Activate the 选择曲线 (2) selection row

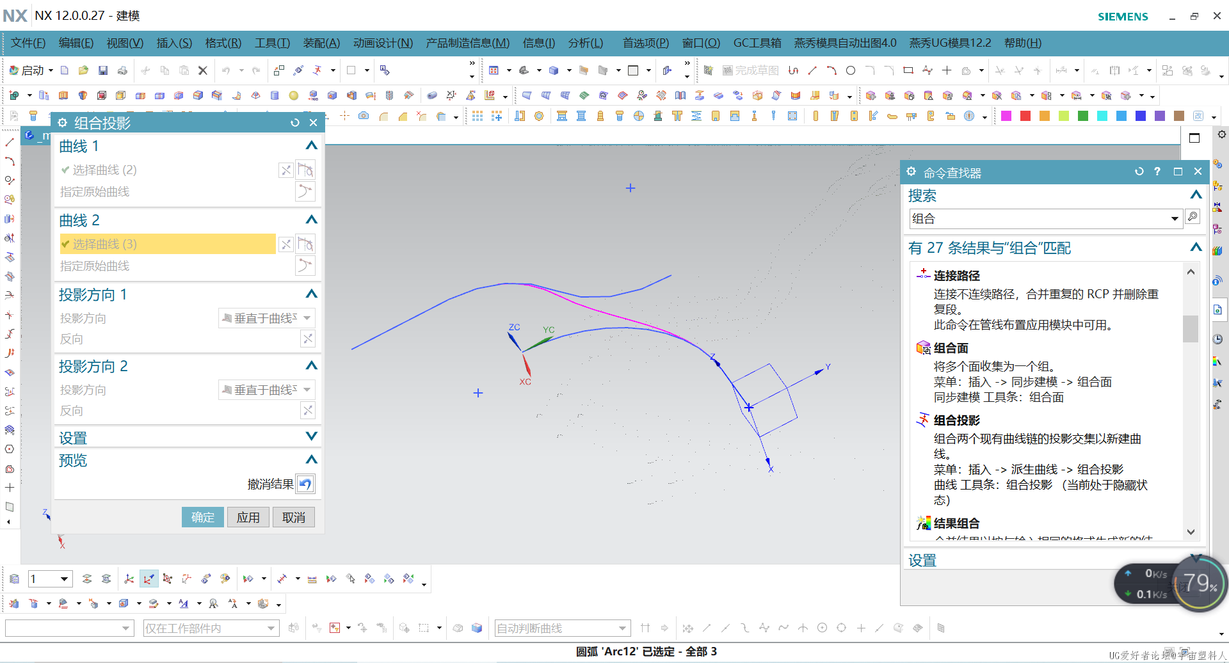pyautogui.click(x=167, y=170)
